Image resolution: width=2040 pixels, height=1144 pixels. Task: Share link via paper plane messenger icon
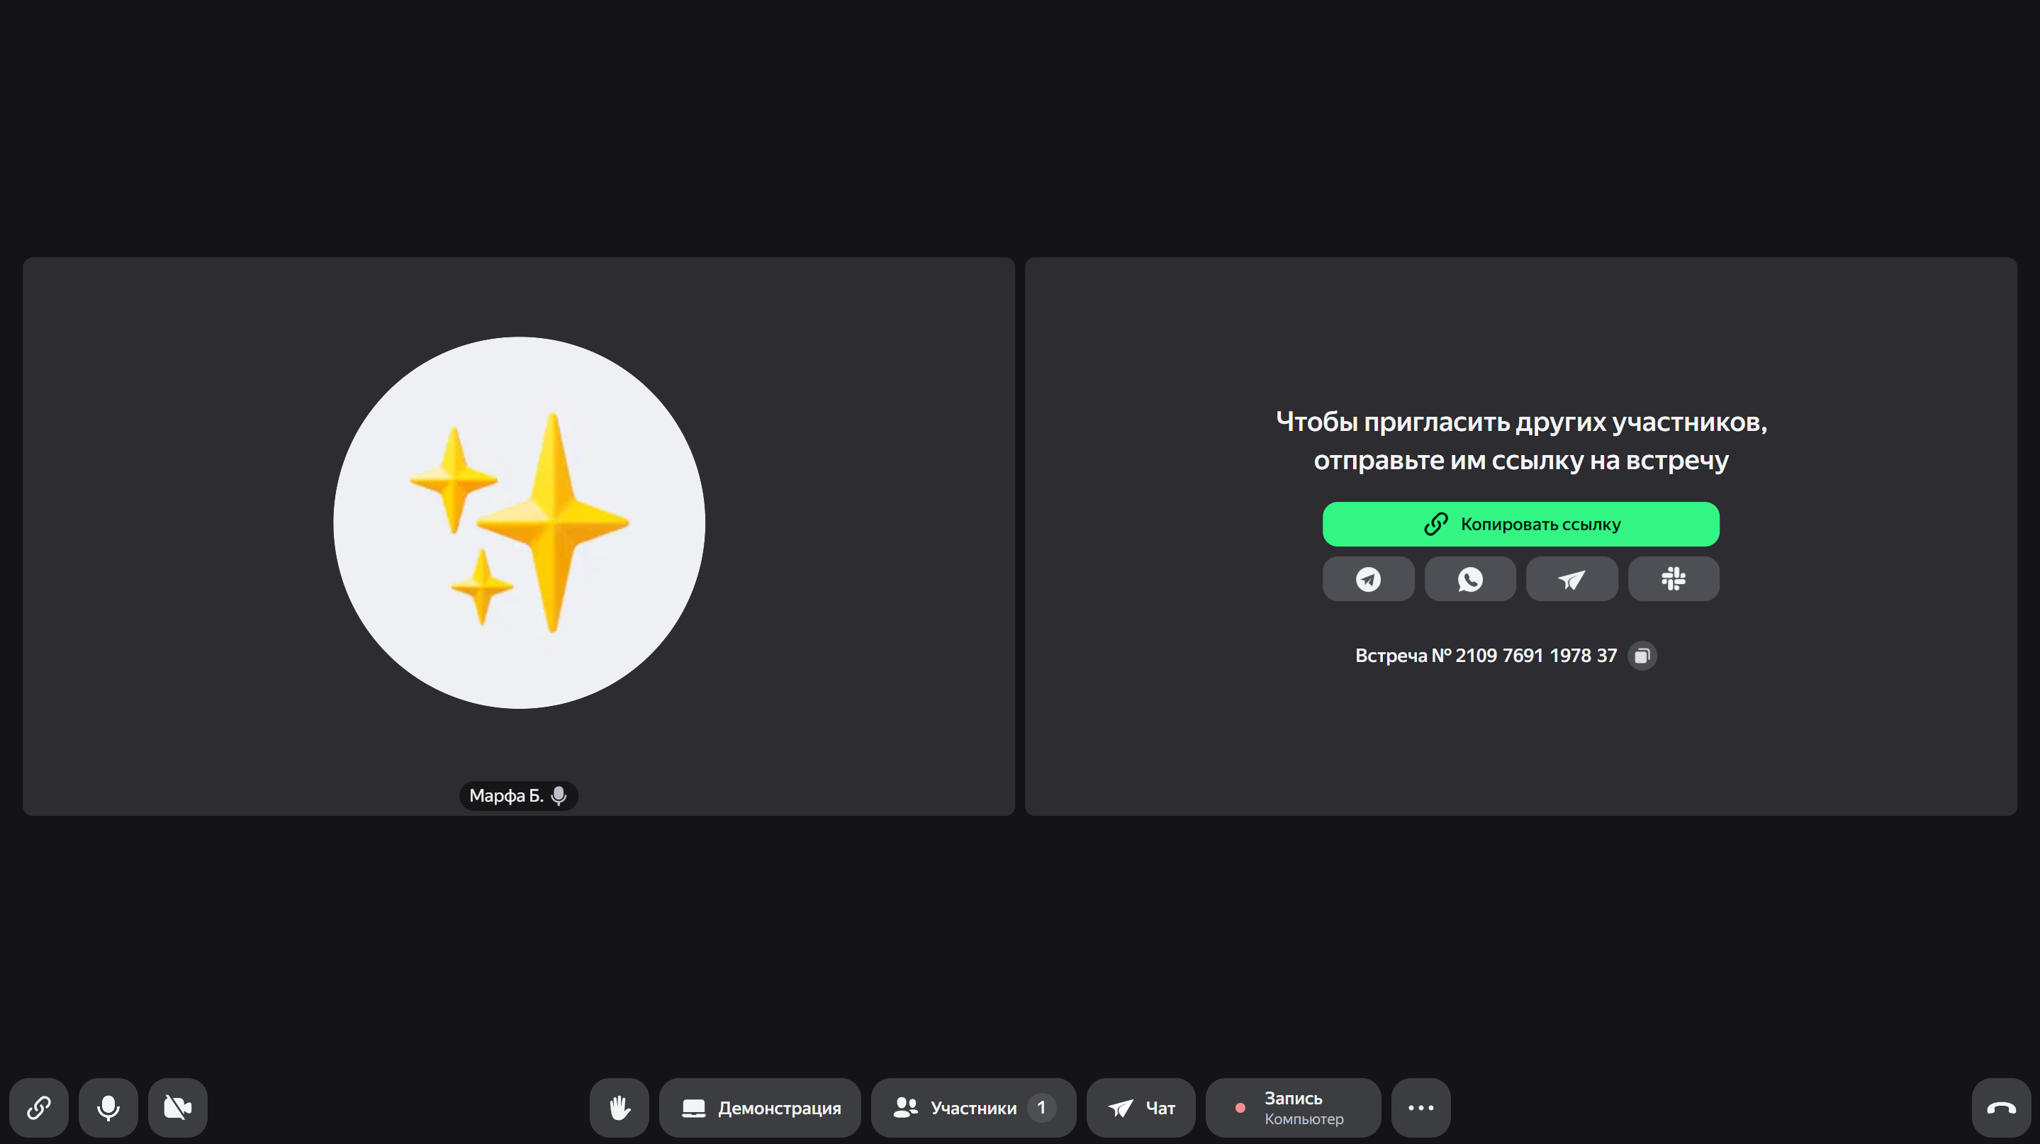(1571, 578)
